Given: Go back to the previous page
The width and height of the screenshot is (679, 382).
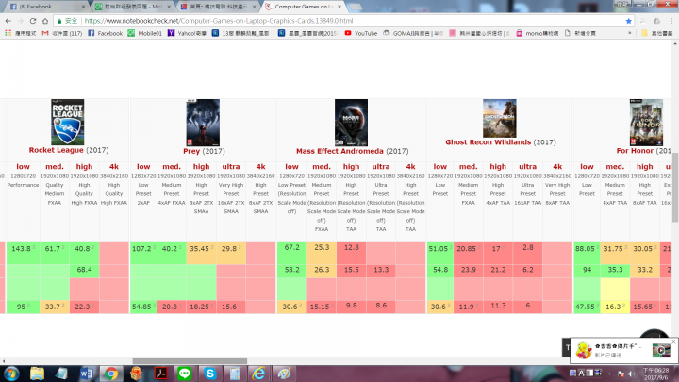Looking at the screenshot, I should tap(8, 21).
